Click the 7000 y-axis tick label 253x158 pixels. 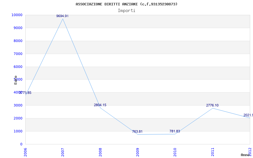coord(18,54)
